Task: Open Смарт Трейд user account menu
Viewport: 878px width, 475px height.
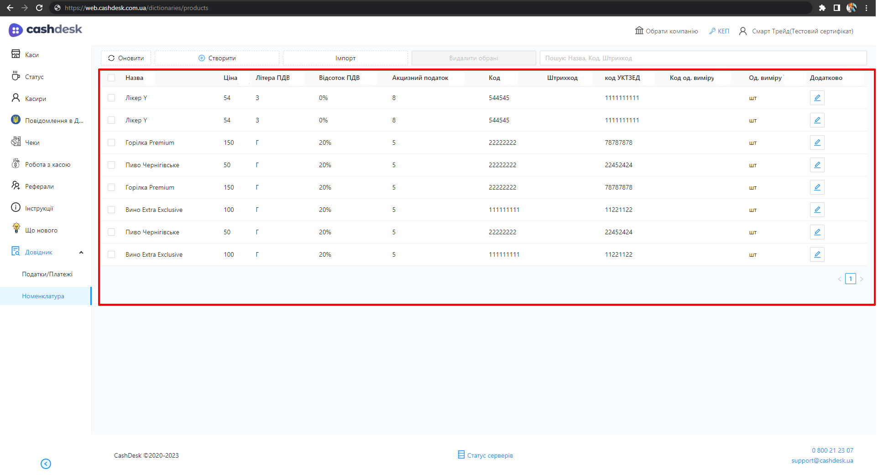Action: [796, 31]
